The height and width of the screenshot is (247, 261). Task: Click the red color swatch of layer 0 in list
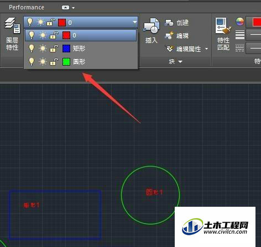(x=66, y=35)
